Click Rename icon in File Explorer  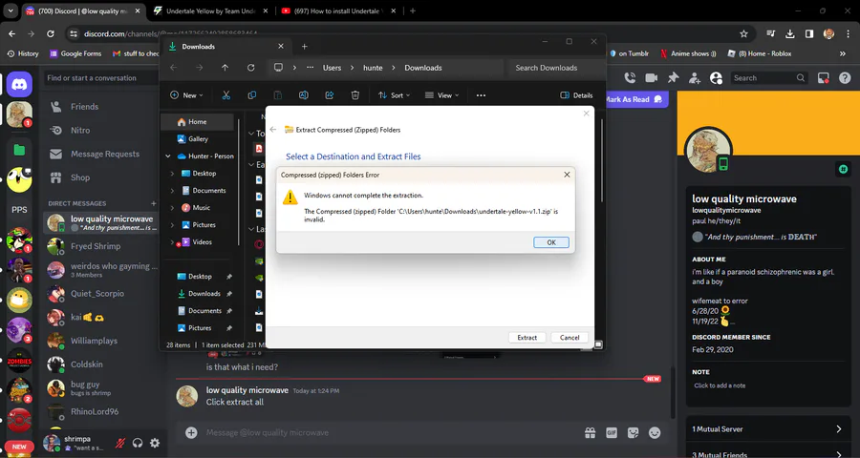303,95
